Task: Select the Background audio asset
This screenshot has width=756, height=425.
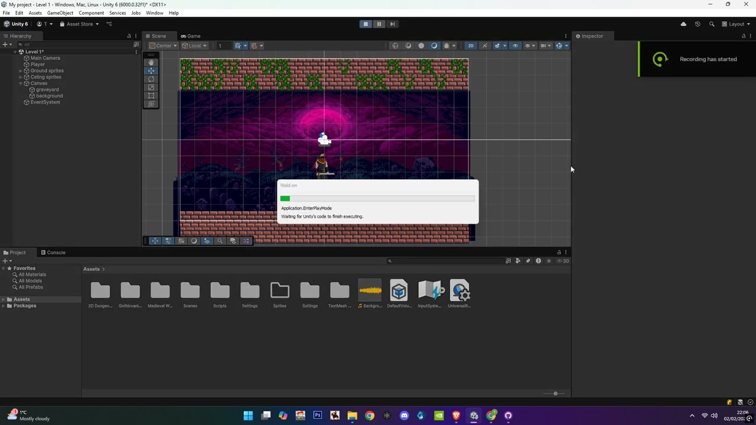Action: [370, 295]
